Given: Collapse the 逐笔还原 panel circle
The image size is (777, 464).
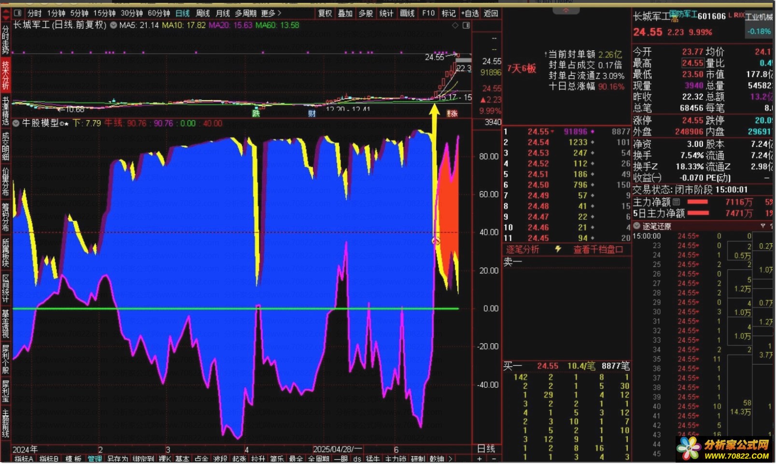Looking at the screenshot, I should [x=637, y=226].
